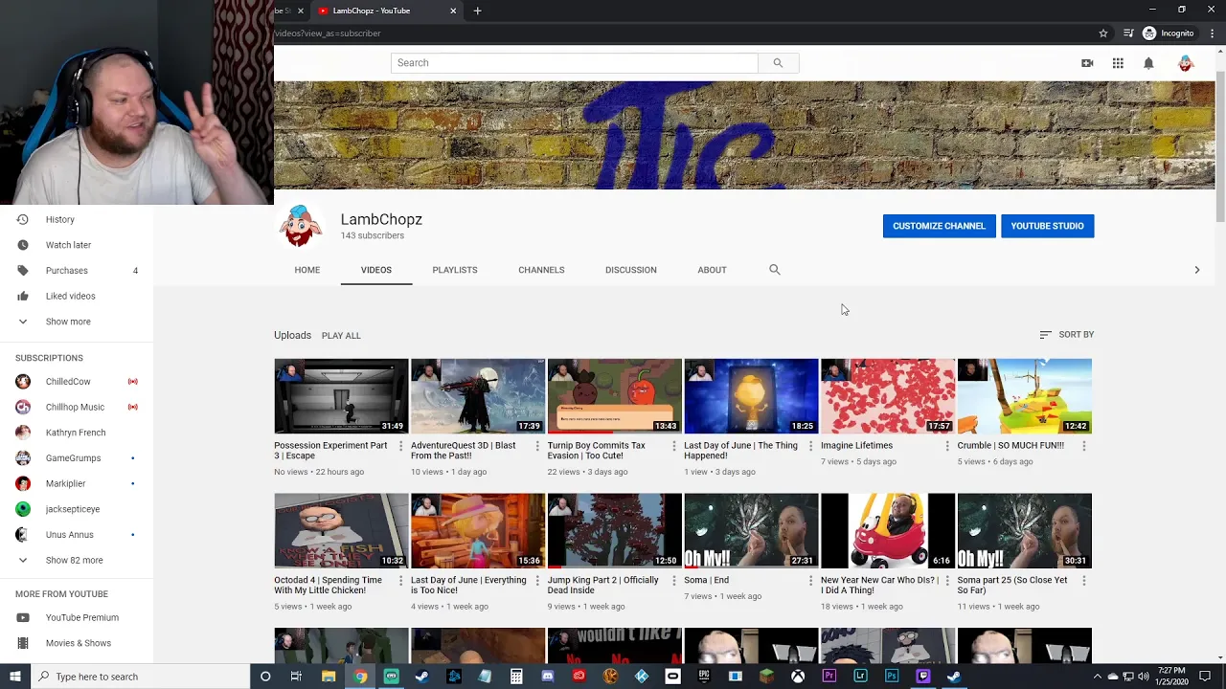Viewport: 1226px width, 689px height.
Task: Open options menu for Imagine Lifetimes video
Action: tap(947, 446)
